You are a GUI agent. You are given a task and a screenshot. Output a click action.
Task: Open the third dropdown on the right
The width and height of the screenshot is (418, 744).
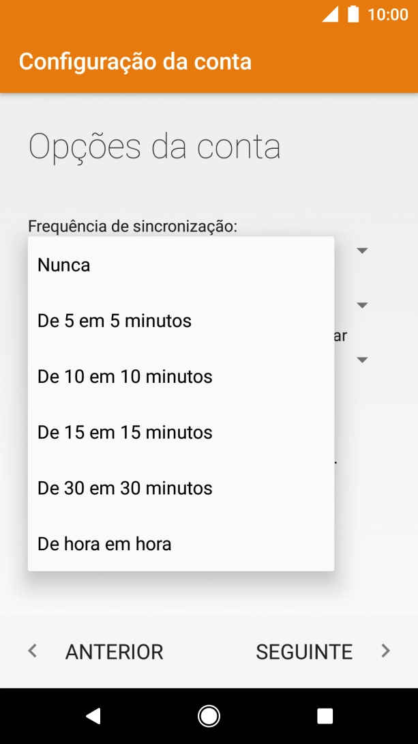pos(362,360)
